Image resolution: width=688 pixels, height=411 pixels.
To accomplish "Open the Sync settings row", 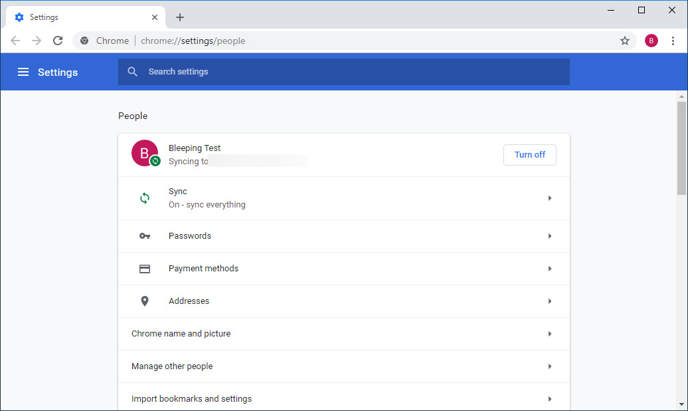I will tap(344, 198).
